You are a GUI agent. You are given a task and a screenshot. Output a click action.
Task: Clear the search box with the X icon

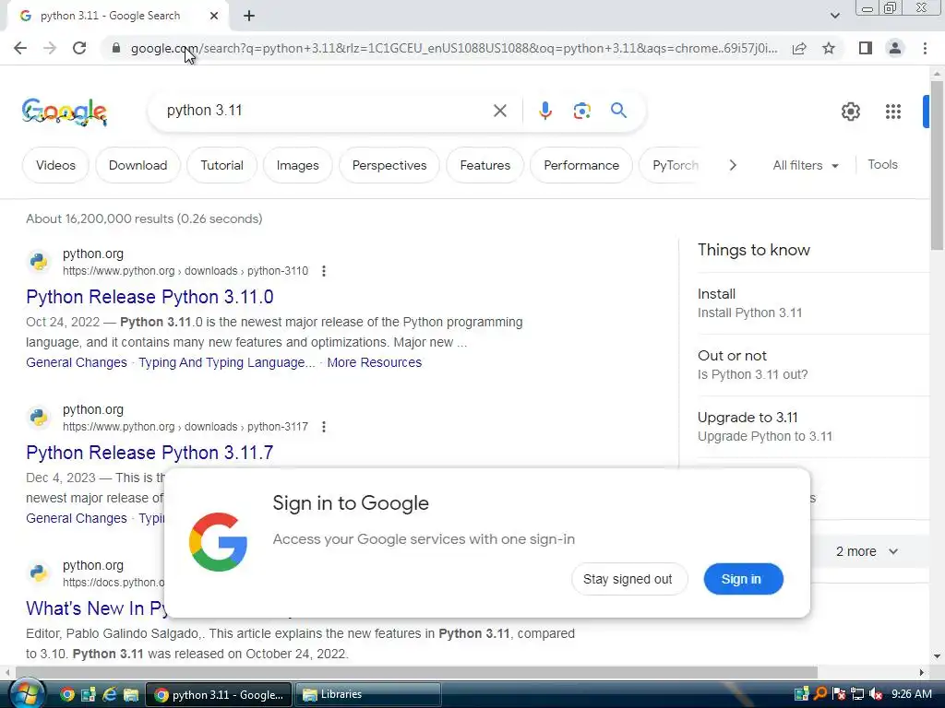(499, 111)
